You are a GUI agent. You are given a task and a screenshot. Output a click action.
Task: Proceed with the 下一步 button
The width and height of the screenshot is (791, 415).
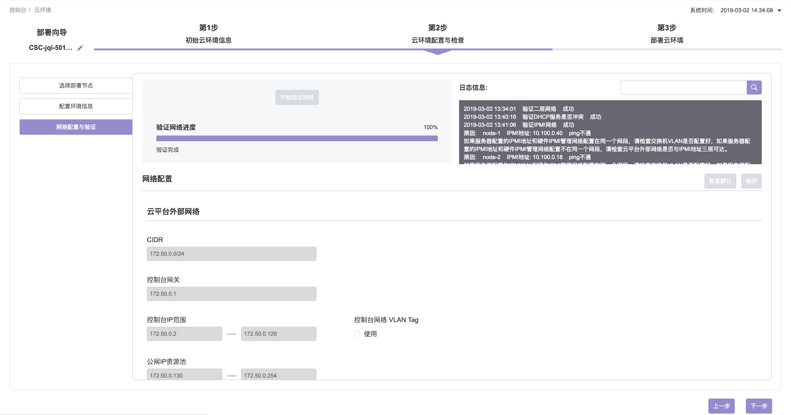pyautogui.click(x=759, y=406)
